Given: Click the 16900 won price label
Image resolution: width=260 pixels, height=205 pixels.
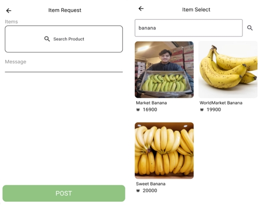Looking at the screenshot, I should pyautogui.click(x=147, y=109).
